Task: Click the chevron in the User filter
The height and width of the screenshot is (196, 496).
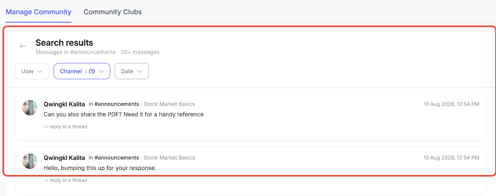Action: (40, 71)
